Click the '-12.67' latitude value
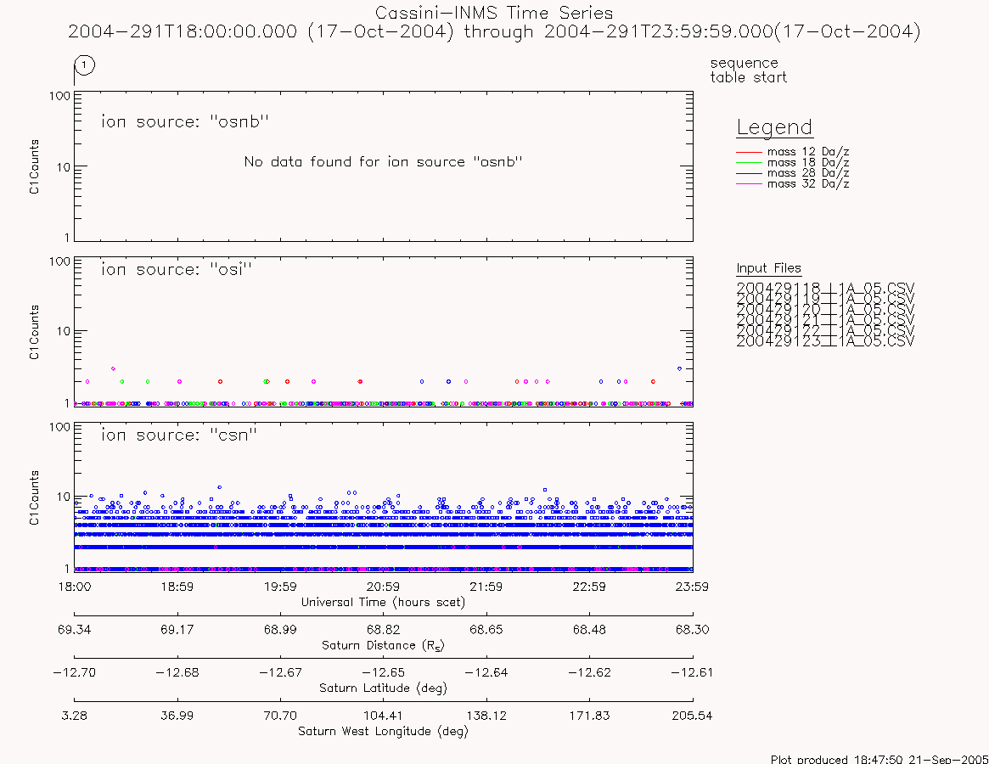 280,672
